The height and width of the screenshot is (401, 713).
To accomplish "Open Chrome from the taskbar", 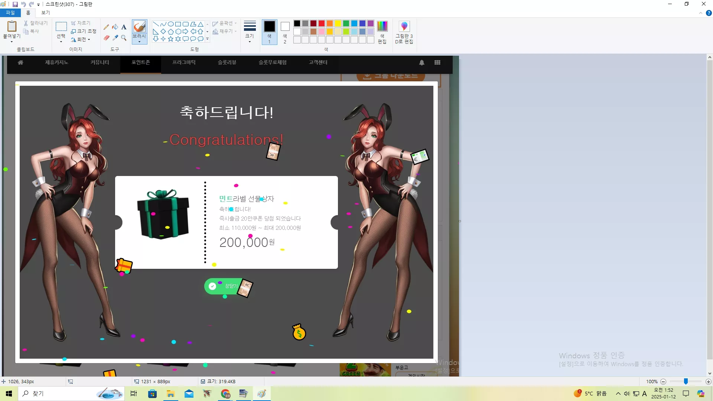I will 225,394.
